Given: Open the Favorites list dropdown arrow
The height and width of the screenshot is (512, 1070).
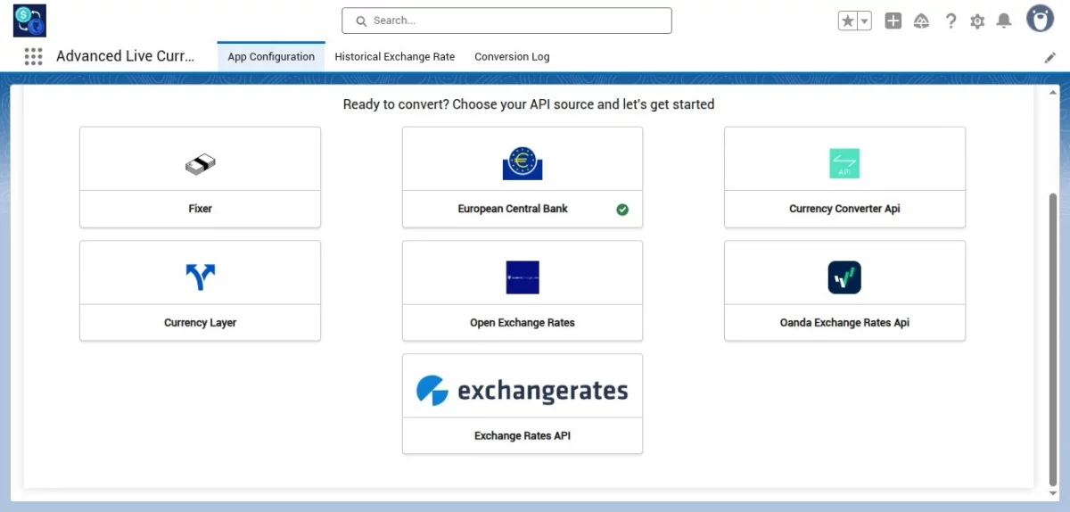Looking at the screenshot, I should (864, 21).
